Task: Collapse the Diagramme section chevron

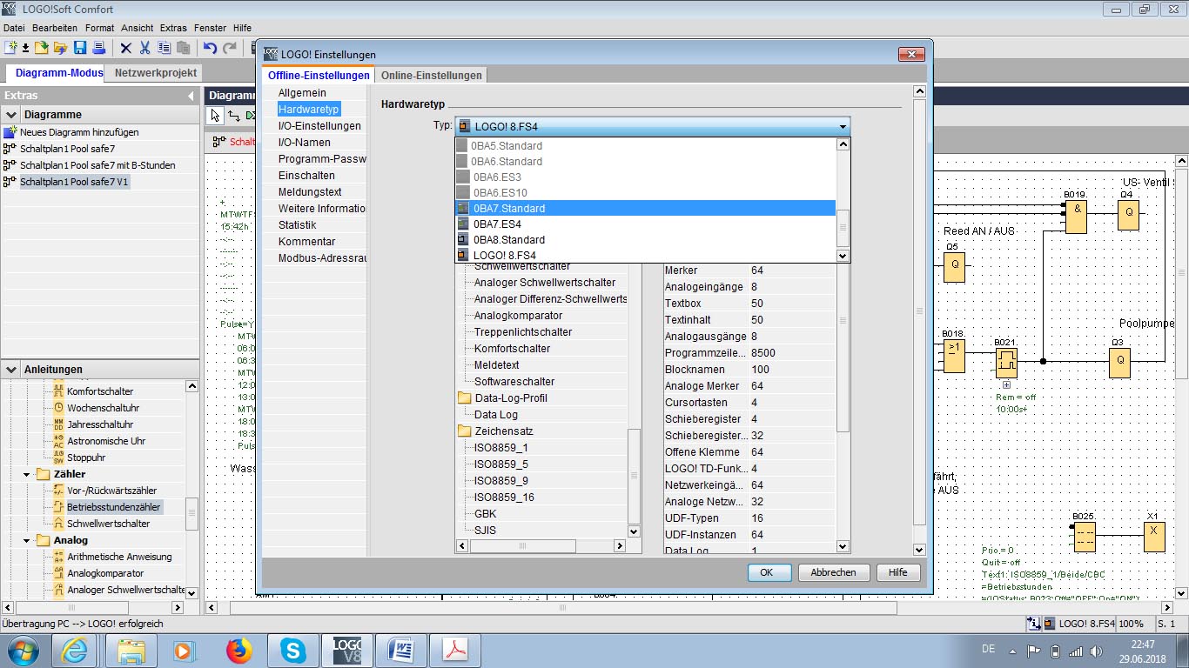Action: click(x=11, y=115)
